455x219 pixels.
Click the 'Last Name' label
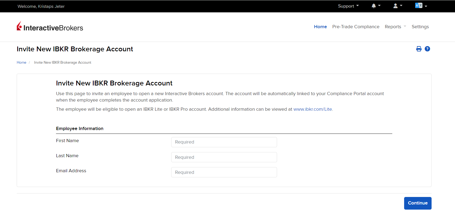[67, 156]
